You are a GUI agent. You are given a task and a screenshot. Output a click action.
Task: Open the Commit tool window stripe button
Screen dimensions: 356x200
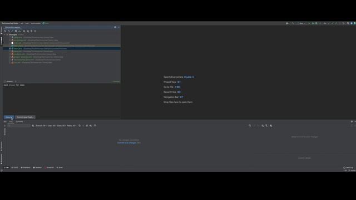(x=1, y=41)
